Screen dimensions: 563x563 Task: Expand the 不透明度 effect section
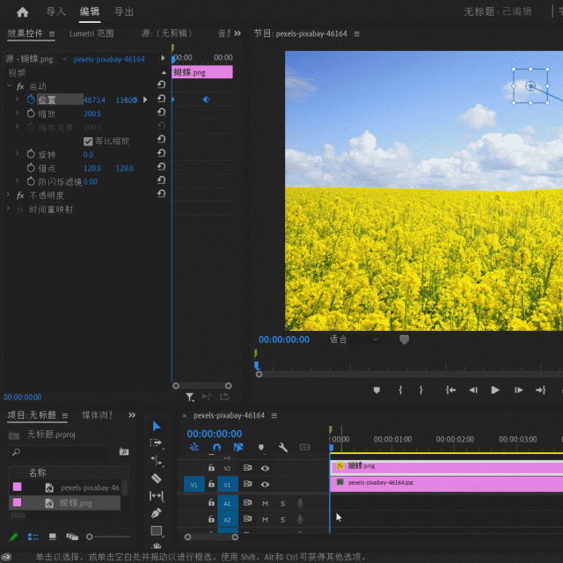pyautogui.click(x=9, y=195)
